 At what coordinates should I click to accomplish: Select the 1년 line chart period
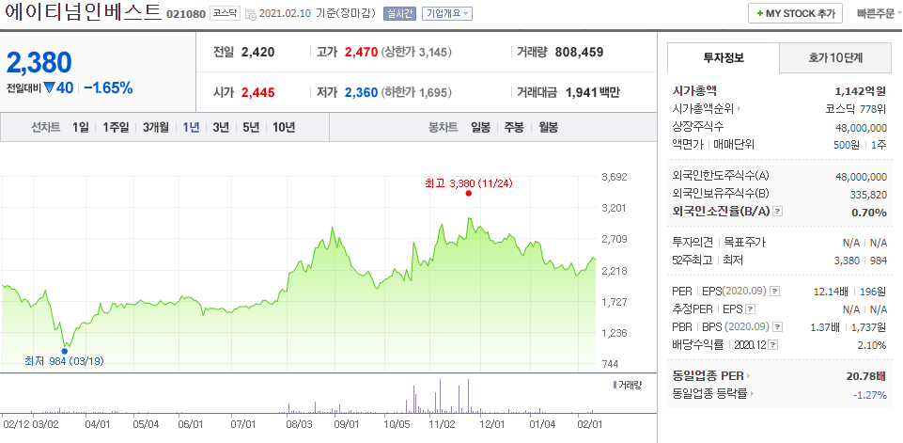coord(191,128)
